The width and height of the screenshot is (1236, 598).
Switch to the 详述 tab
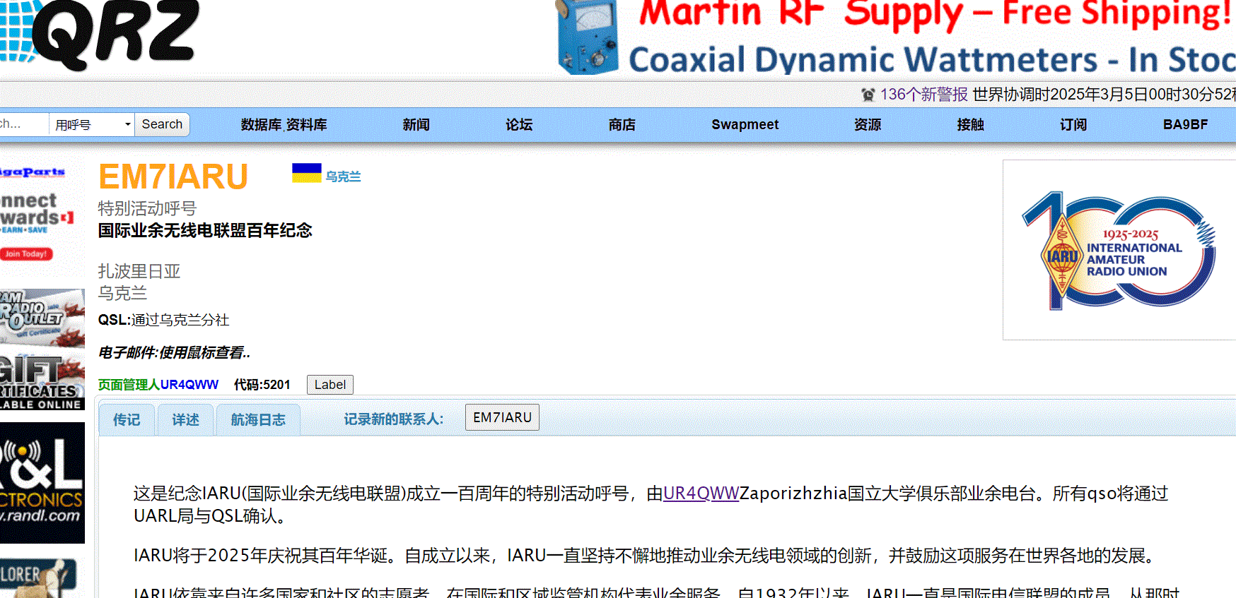pos(185,419)
